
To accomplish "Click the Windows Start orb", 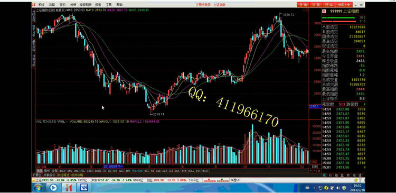I will click(x=38, y=187).
